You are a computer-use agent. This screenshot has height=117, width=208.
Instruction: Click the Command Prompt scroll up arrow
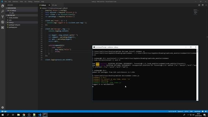(x=197, y=50)
